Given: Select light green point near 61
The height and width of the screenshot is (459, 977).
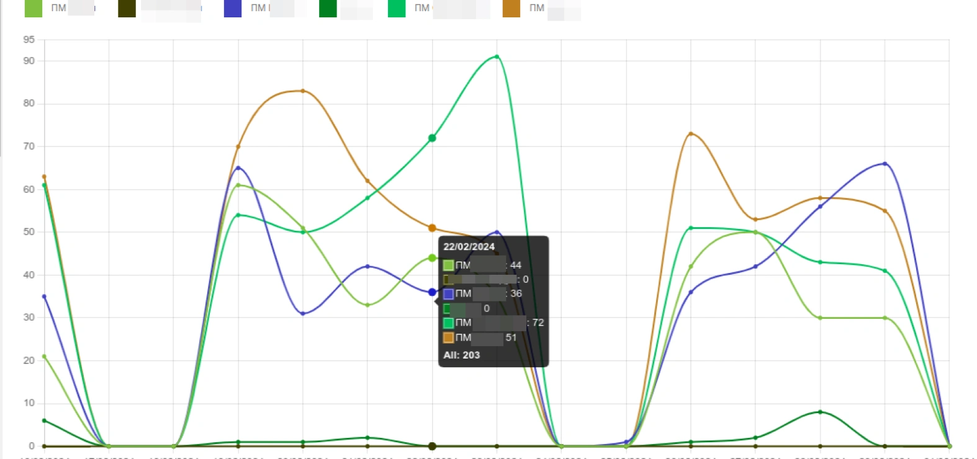Looking at the screenshot, I should 238,185.
